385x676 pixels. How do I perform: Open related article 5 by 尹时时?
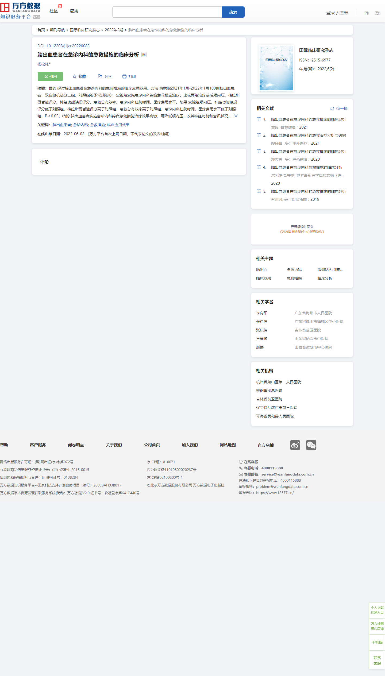[308, 191]
